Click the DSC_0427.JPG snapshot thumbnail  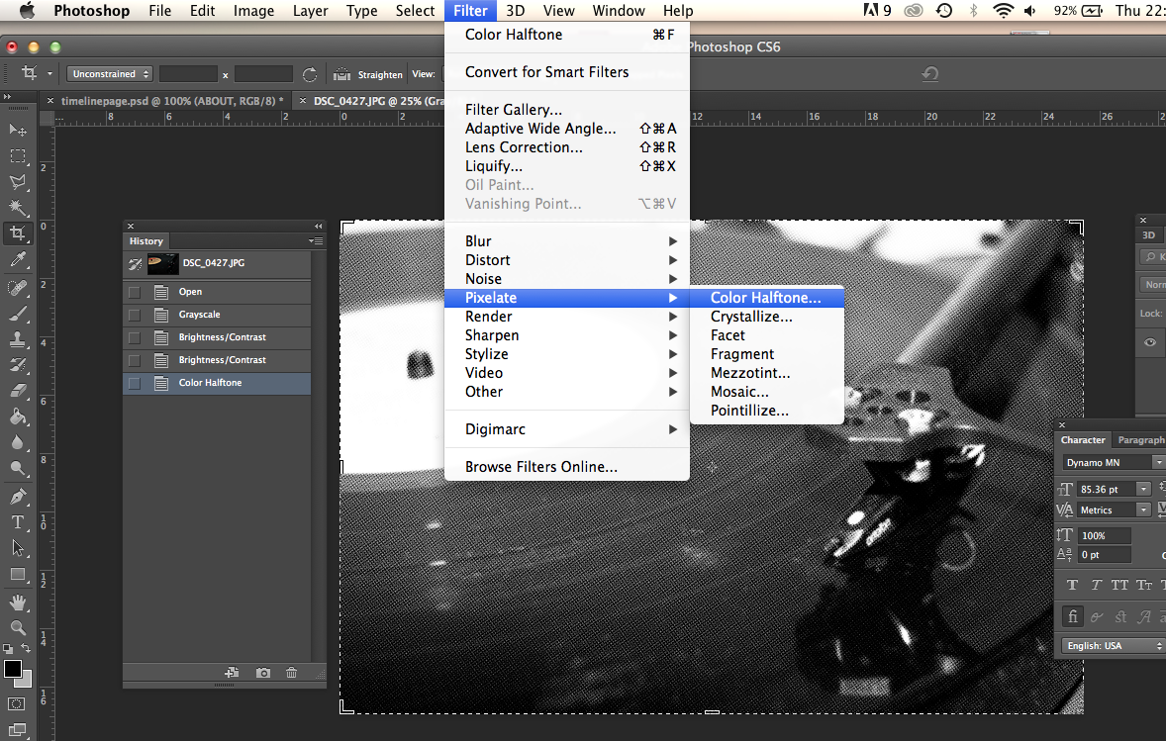click(163, 264)
